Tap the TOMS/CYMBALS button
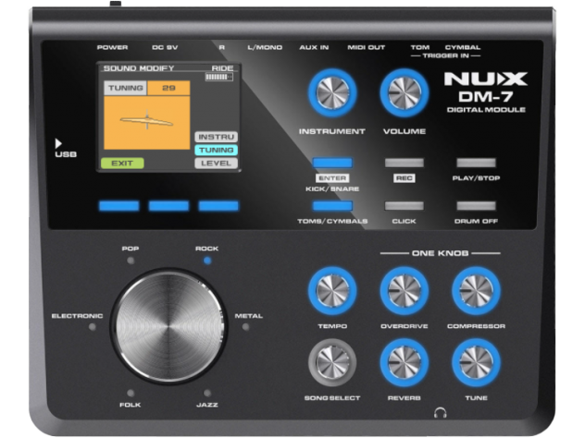The image size is (585, 438). point(332,205)
